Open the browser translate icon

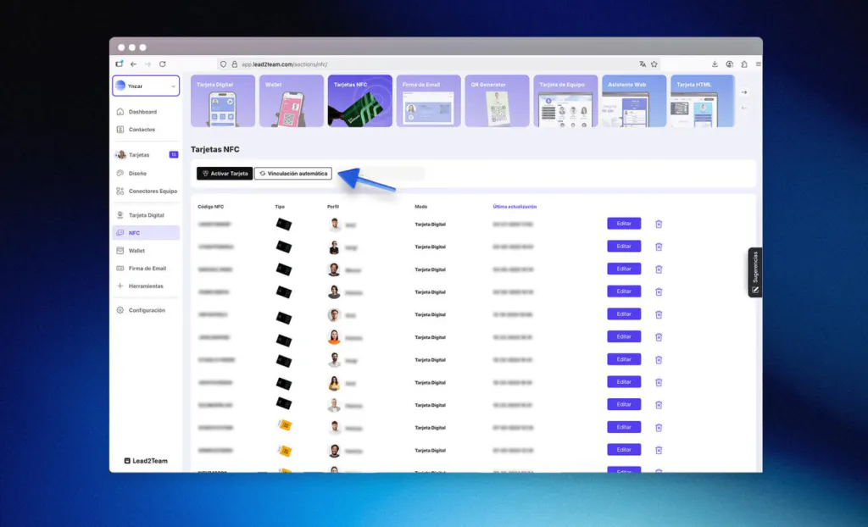643,64
